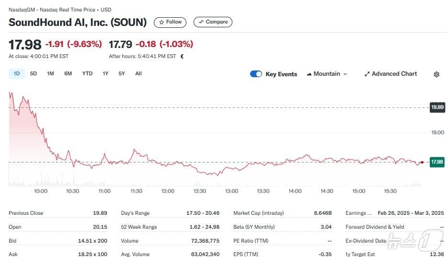This screenshot has width=448, height=257.
Task: Open Advanced Chart expand view
Action: coord(391,74)
